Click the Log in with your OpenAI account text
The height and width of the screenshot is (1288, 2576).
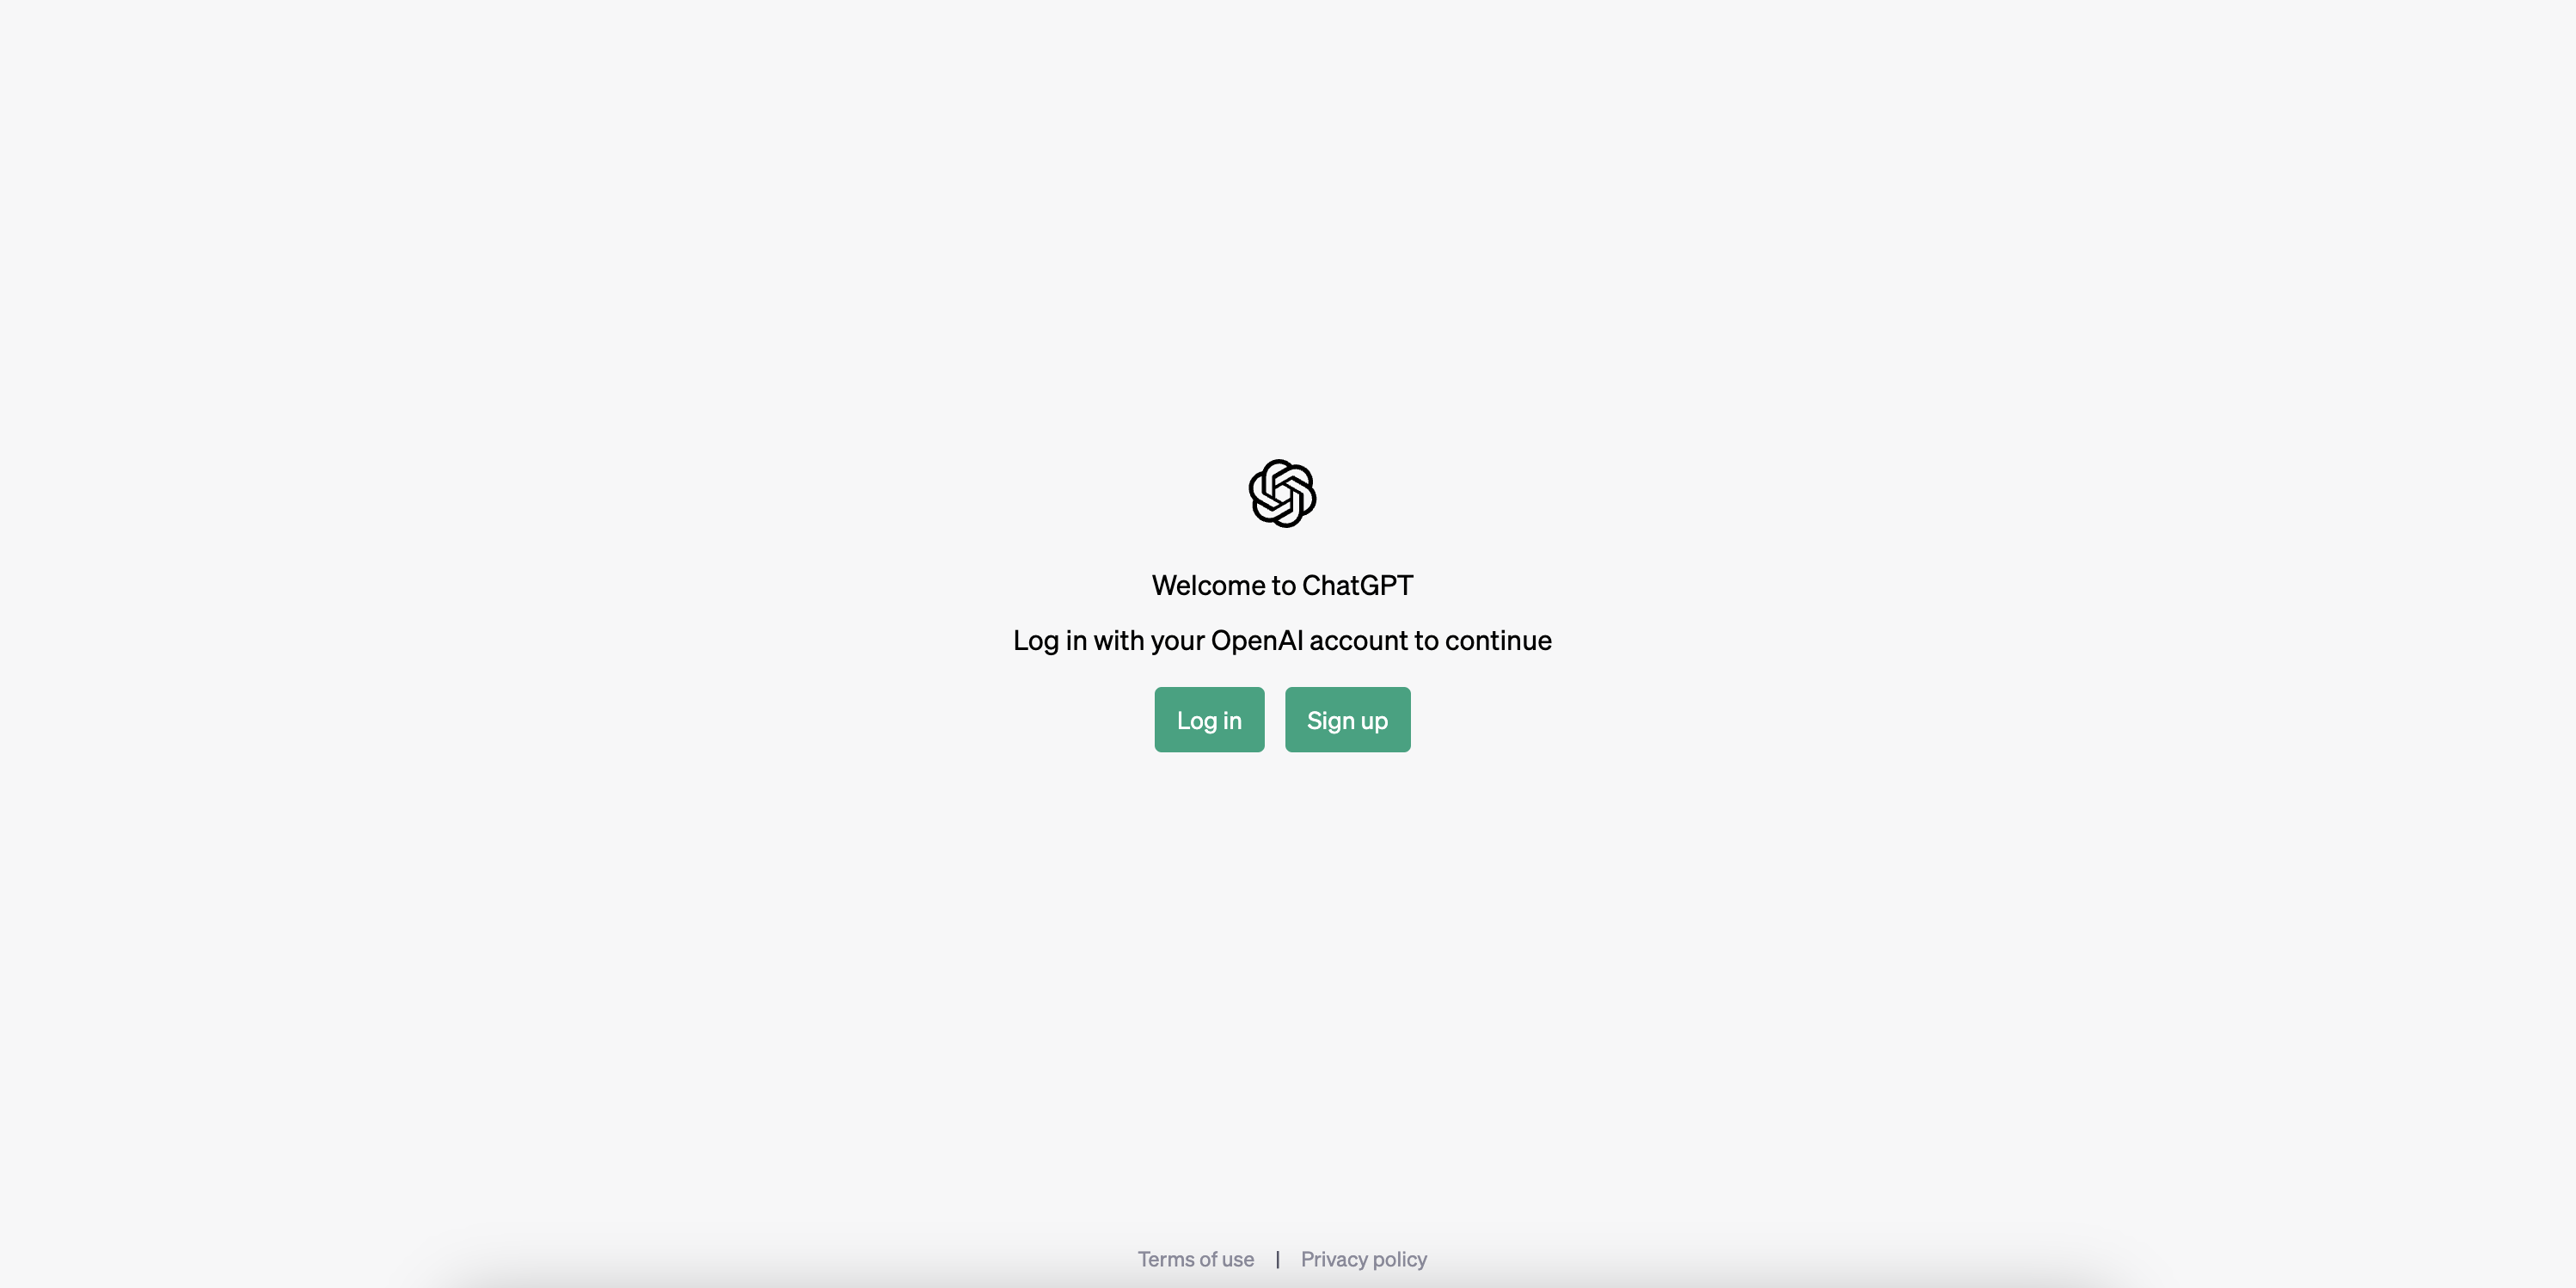pyautogui.click(x=1282, y=640)
